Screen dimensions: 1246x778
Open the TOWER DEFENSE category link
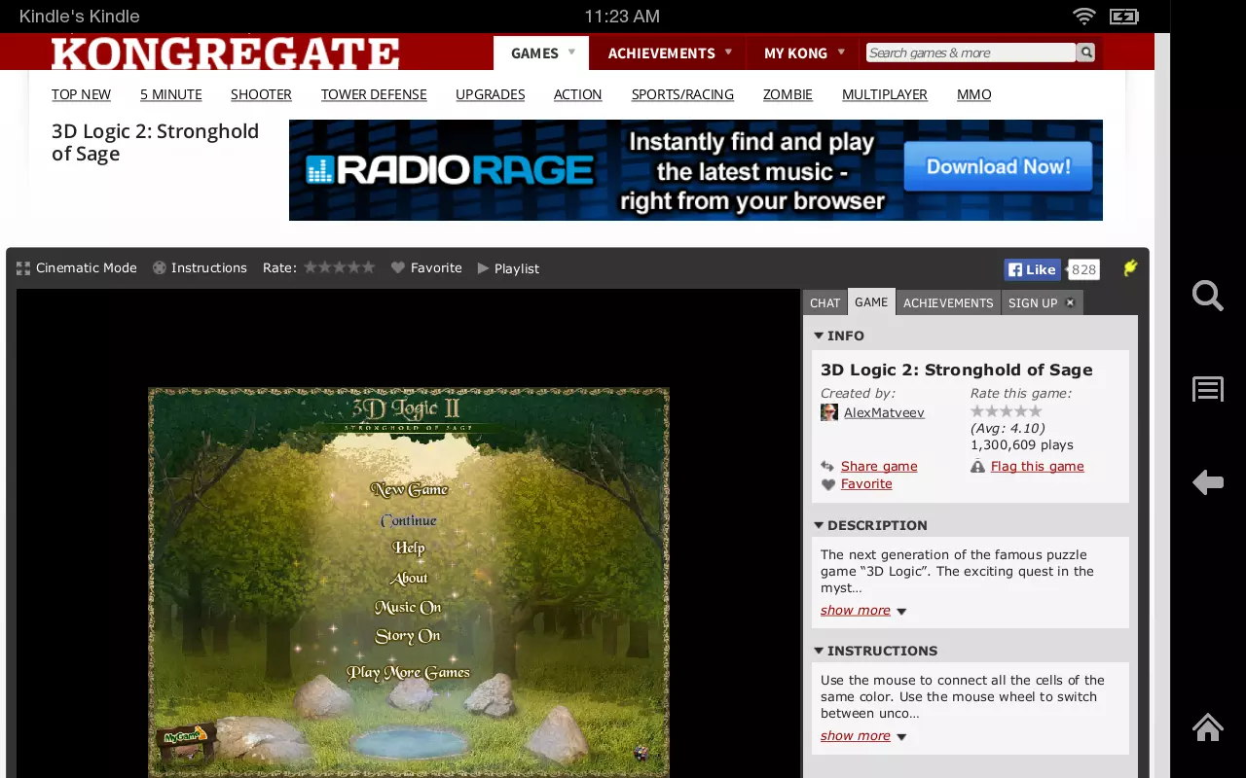point(374,94)
